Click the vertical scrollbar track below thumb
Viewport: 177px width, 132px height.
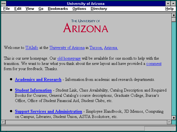pos(174,69)
